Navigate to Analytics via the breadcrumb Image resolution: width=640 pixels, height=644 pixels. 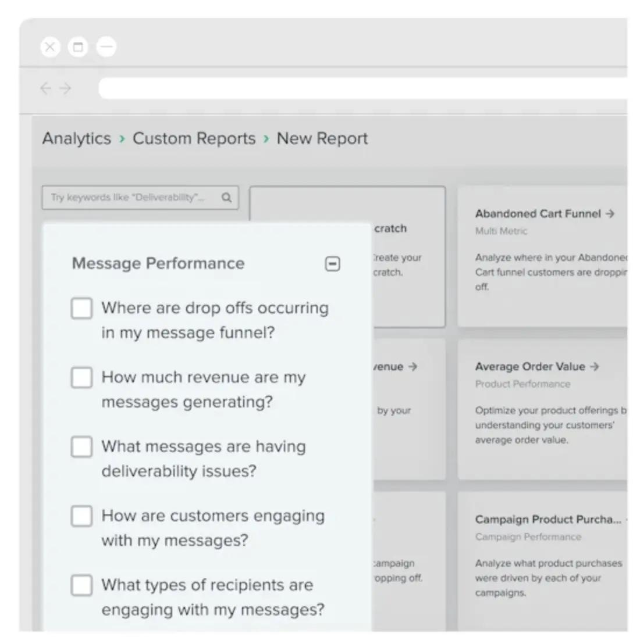pos(76,138)
